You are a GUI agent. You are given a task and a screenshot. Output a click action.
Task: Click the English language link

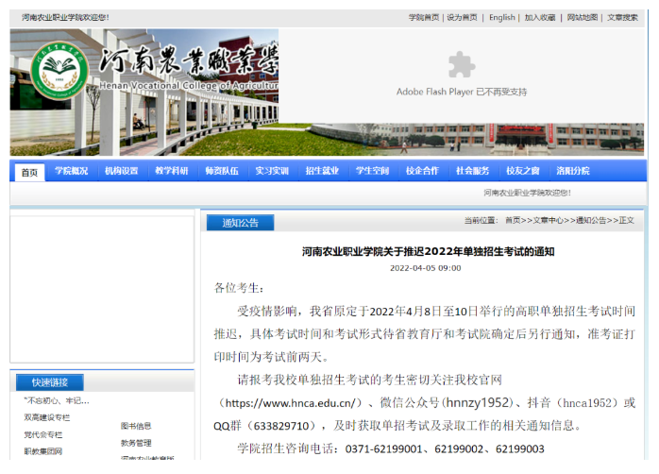[x=501, y=17]
